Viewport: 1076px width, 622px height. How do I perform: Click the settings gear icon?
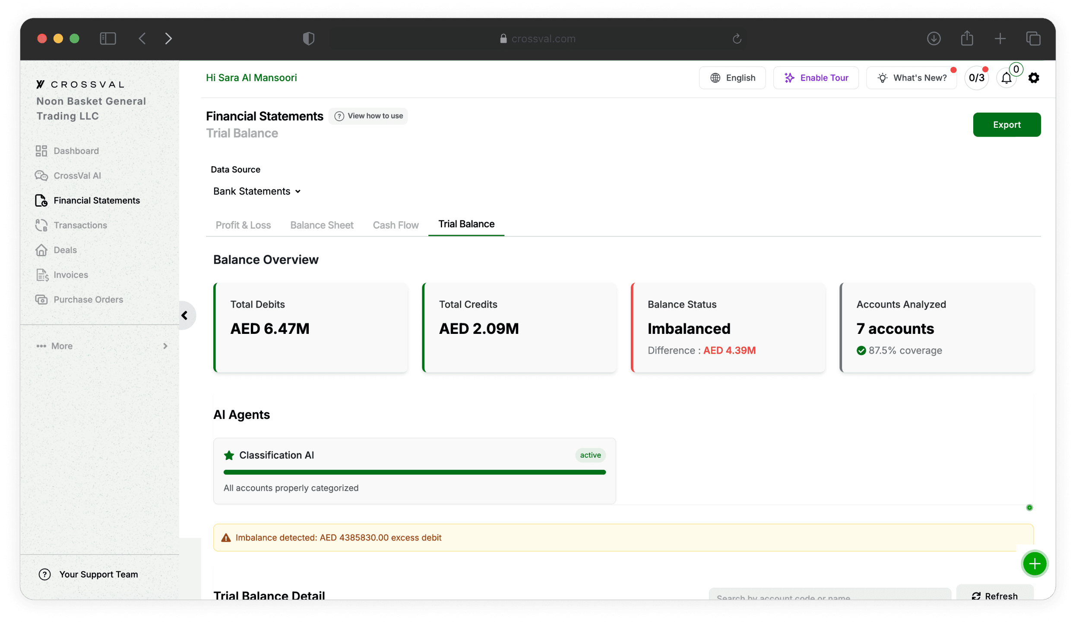coord(1034,78)
